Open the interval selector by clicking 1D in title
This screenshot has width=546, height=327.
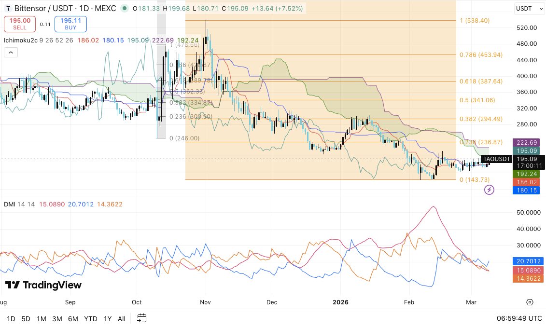click(84, 8)
